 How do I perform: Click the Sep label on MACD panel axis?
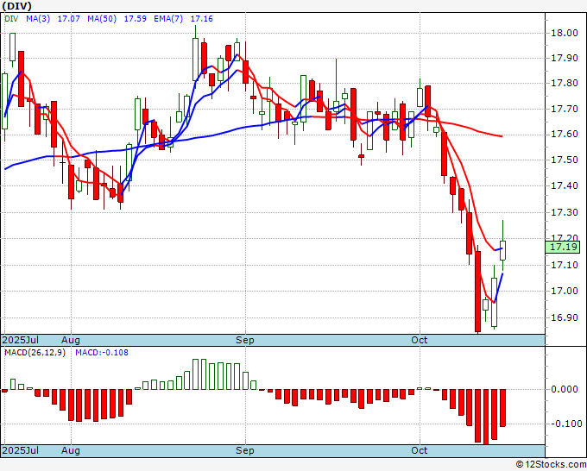[245, 450]
